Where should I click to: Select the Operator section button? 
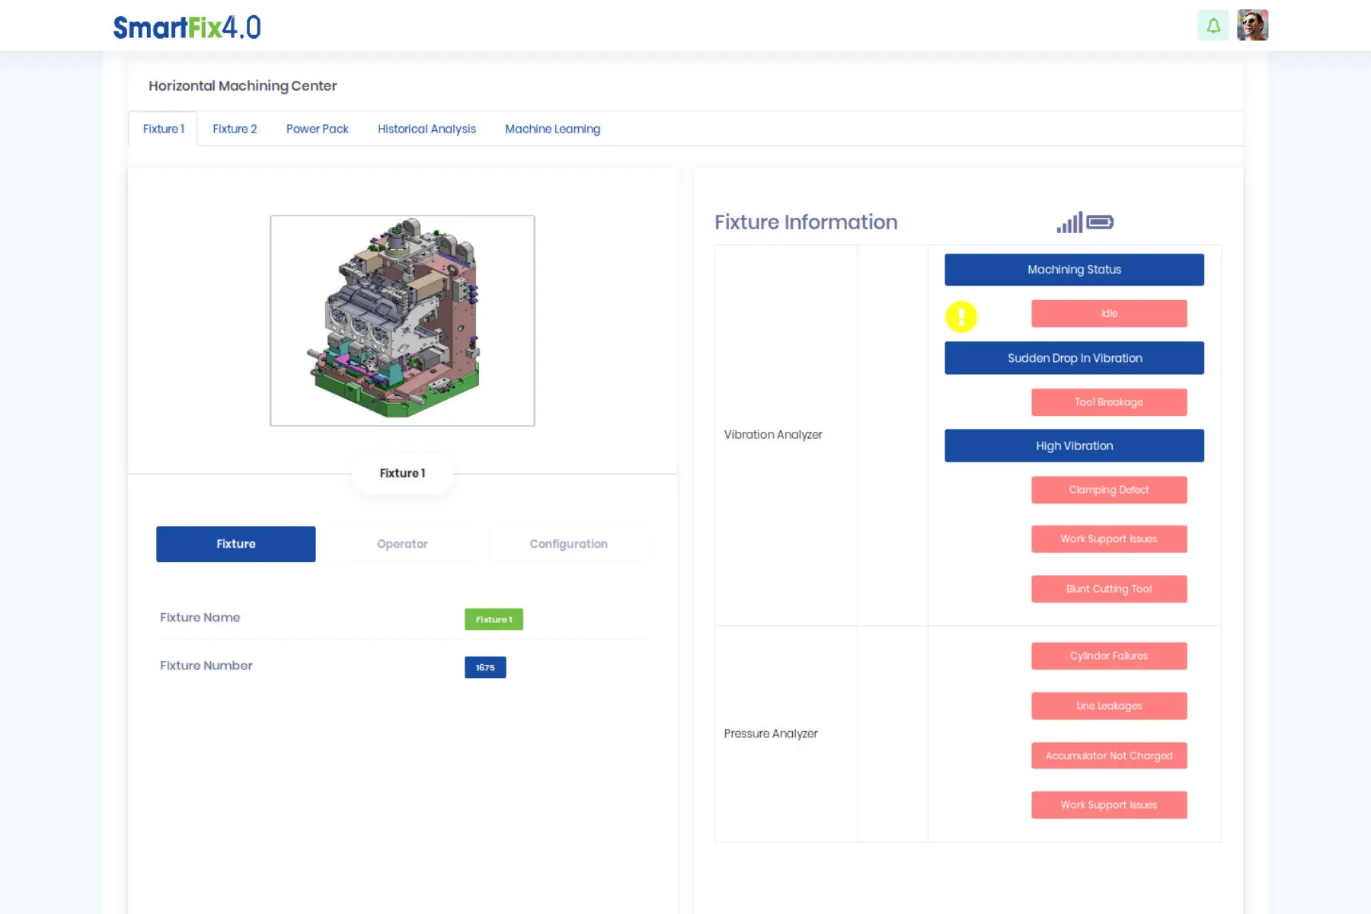point(402,544)
